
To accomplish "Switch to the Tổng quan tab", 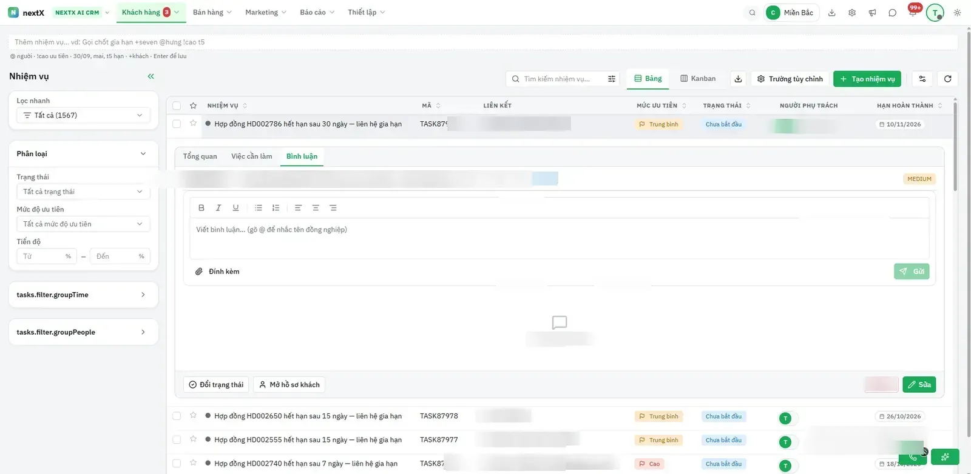I will click(x=200, y=156).
